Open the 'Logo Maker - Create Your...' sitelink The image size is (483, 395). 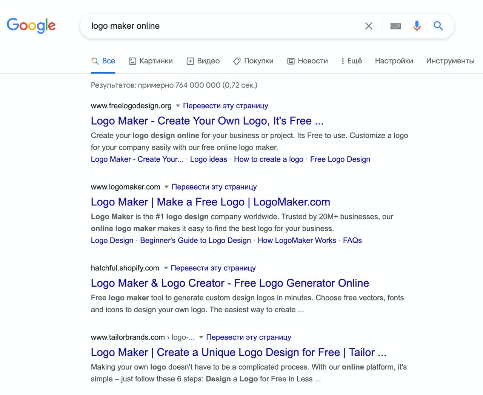point(137,159)
